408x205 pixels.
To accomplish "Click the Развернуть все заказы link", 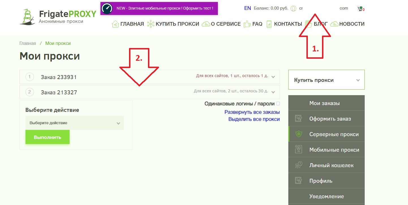I will 252,112.
